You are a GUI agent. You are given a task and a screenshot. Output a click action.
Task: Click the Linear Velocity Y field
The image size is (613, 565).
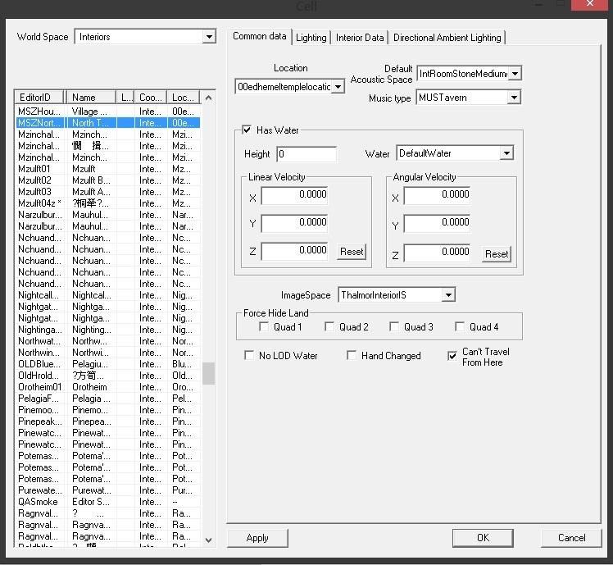pyautogui.click(x=295, y=222)
